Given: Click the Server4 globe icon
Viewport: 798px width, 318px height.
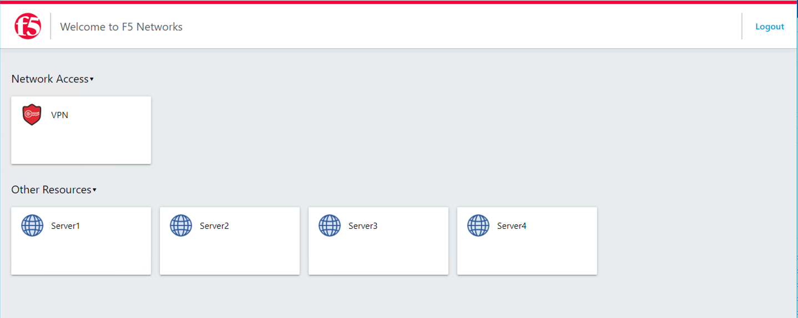Looking at the screenshot, I should [478, 225].
